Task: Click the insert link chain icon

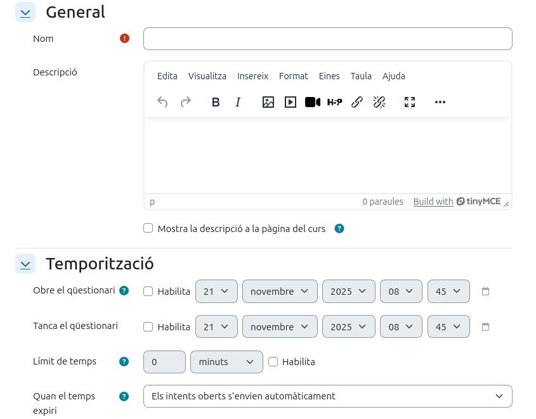Action: [357, 102]
